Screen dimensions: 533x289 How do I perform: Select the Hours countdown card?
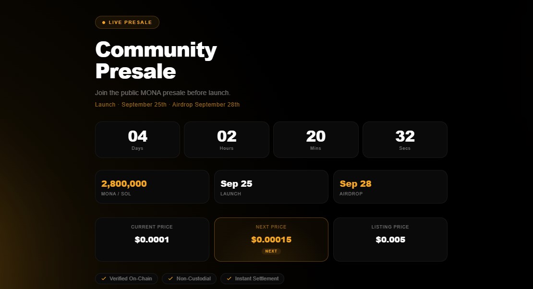point(227,140)
